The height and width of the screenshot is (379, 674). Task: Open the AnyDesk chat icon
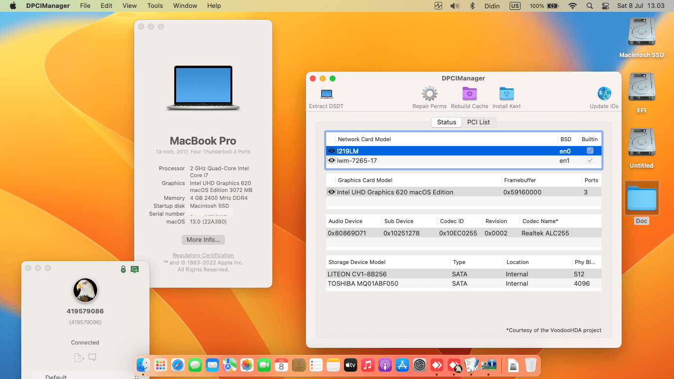pos(92,357)
